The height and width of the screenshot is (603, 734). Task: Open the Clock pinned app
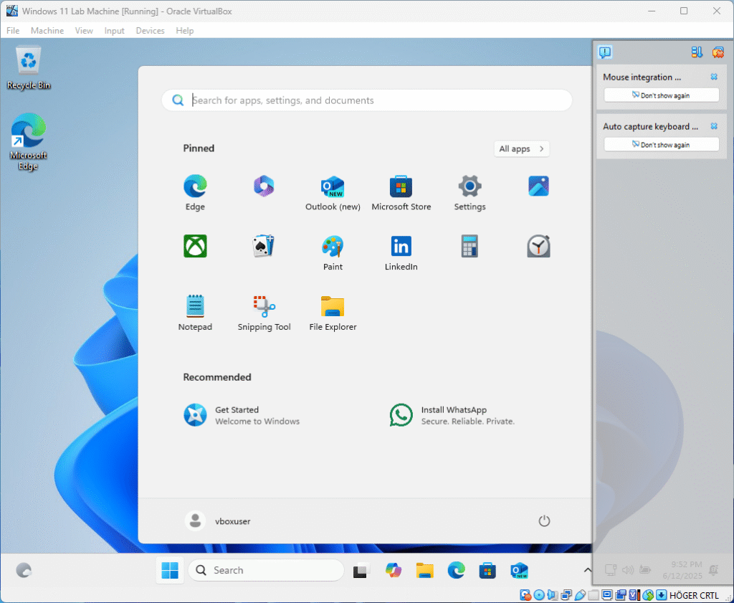tap(538, 246)
